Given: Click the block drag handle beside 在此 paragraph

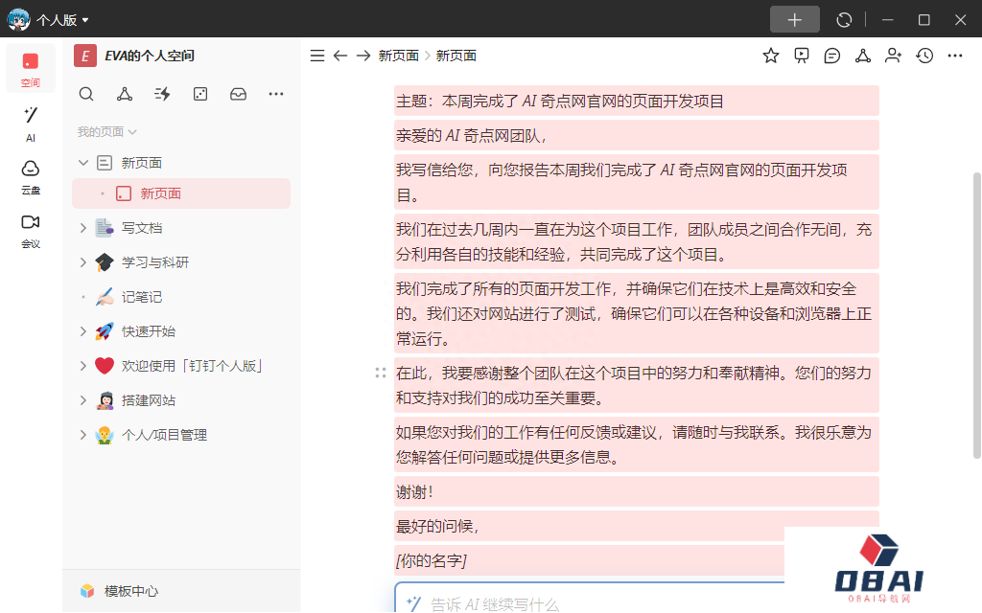Looking at the screenshot, I should tap(380, 373).
